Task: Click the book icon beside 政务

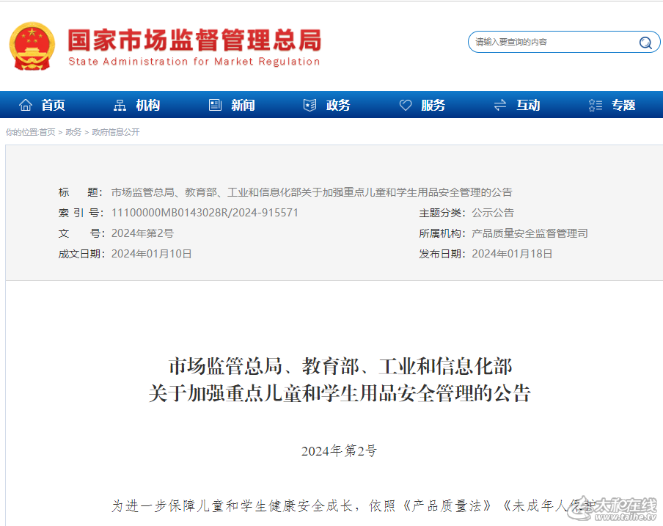Action: (x=310, y=105)
